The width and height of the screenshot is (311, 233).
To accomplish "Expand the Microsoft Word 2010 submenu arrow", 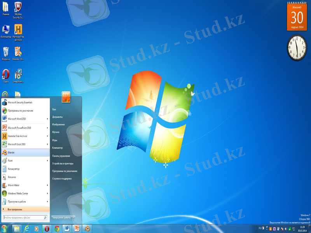I will (x=47, y=119).
